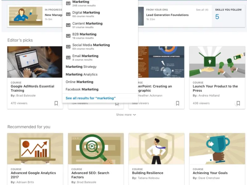Image resolution: width=247 pixels, height=185 pixels.
Task: Select Facebook Marketing suggestion
Action: 82,89
